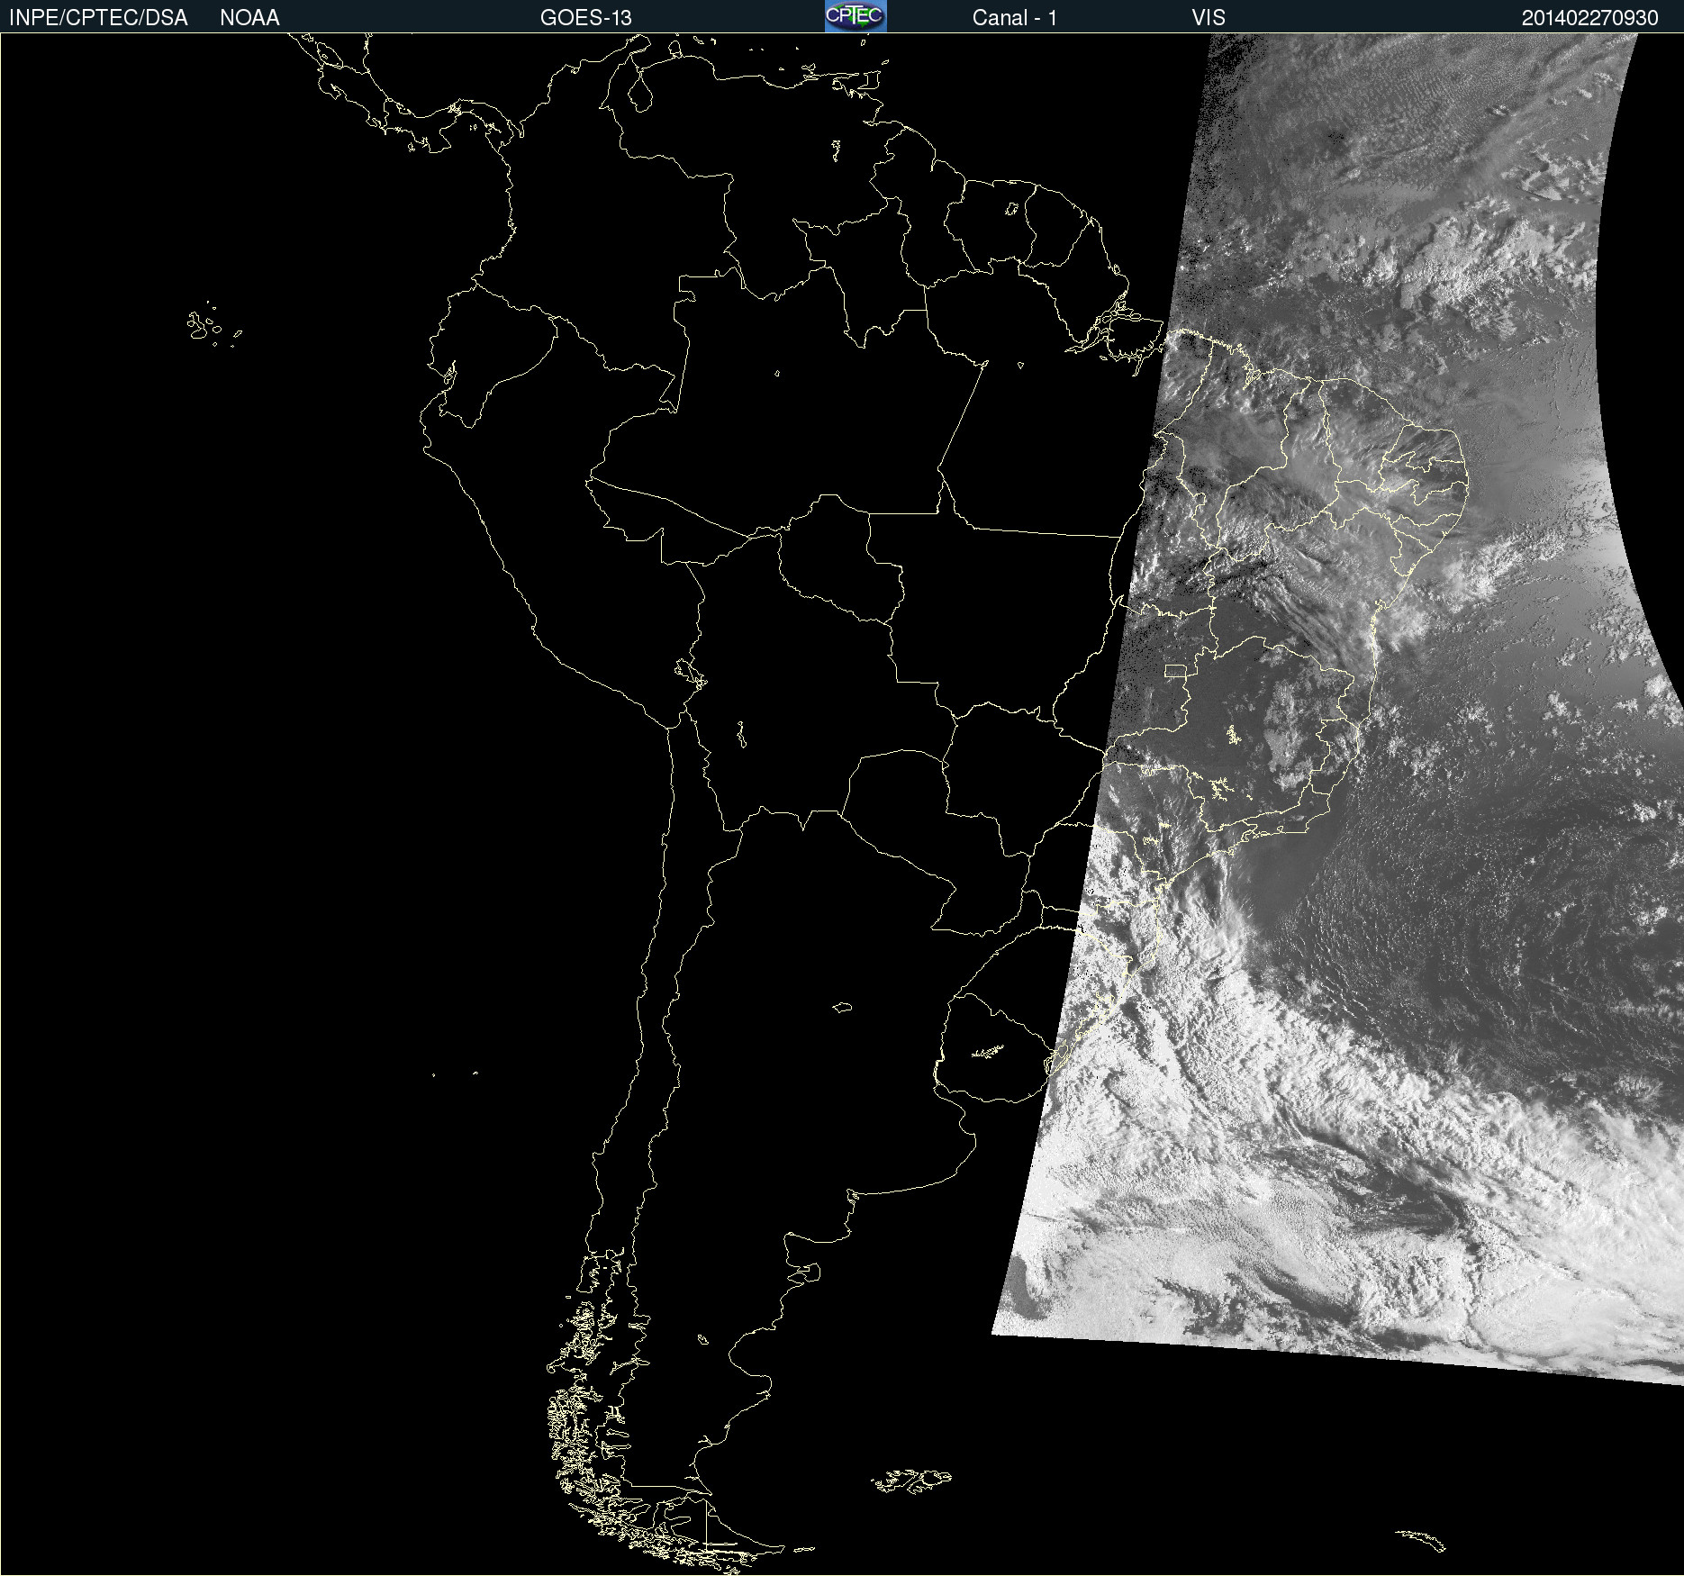The height and width of the screenshot is (1576, 1684).
Task: Click the INPE/CPTEC/DSA header label
Action: pyautogui.click(x=98, y=18)
